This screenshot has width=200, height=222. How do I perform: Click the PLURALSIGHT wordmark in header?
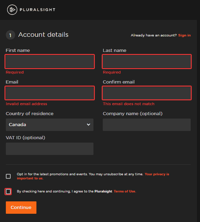[37, 10]
